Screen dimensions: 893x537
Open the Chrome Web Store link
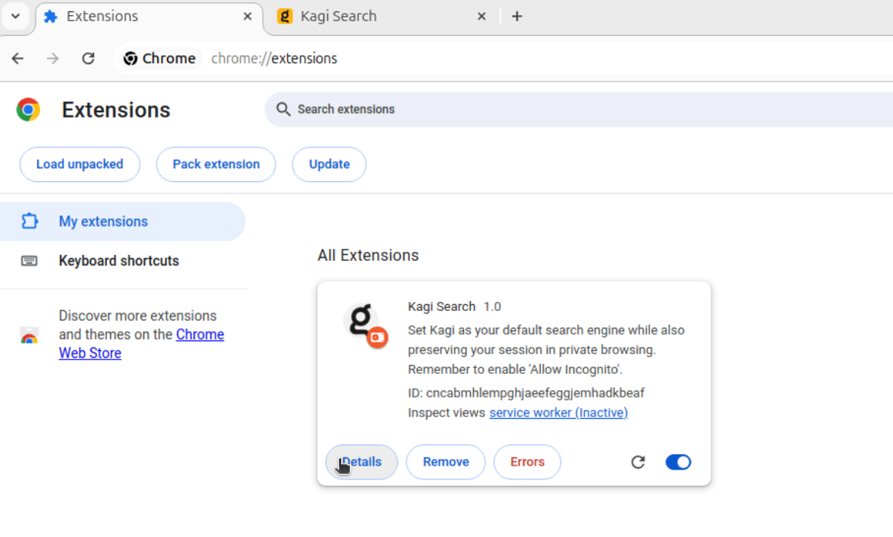141,344
